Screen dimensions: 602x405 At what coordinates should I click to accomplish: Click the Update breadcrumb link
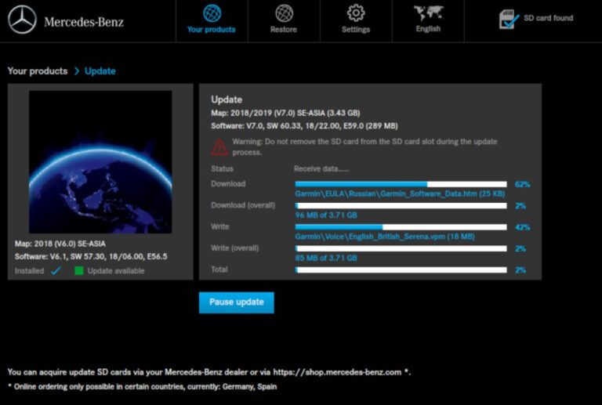point(100,71)
